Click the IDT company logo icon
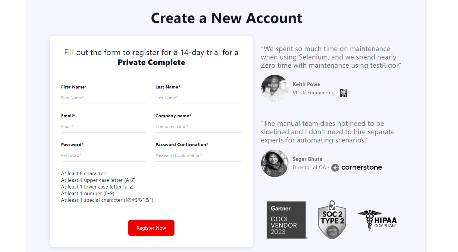The height and width of the screenshot is (252, 458). pyautogui.click(x=343, y=93)
